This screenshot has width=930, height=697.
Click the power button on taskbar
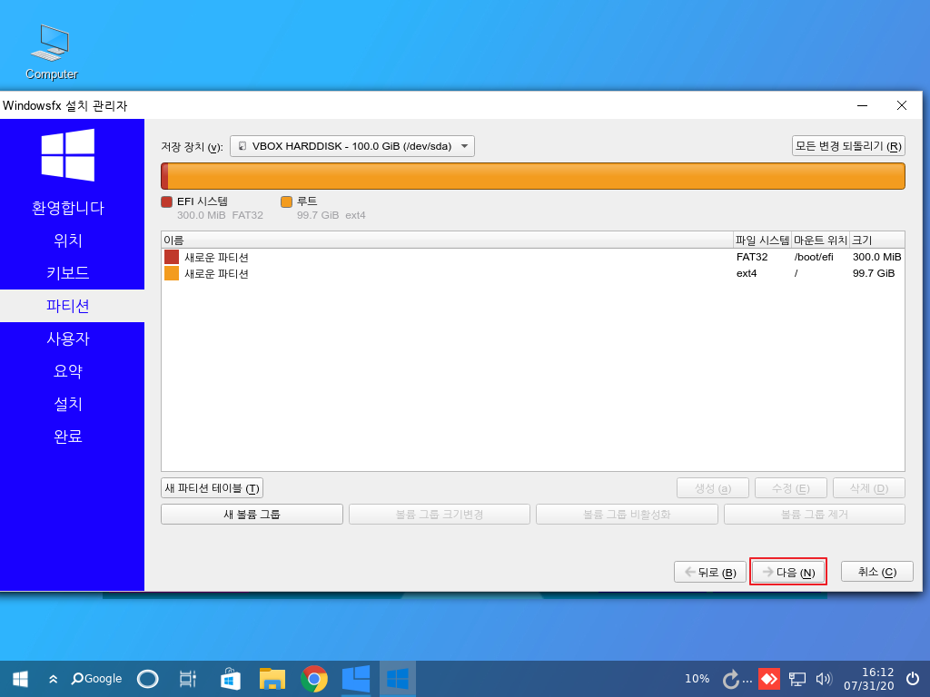(913, 679)
